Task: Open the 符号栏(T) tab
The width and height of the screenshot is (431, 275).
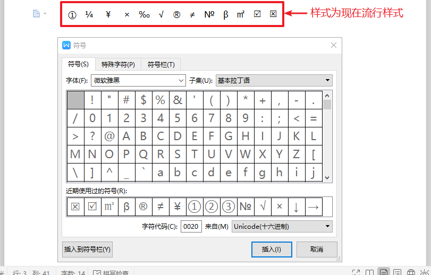Action: 161,65
